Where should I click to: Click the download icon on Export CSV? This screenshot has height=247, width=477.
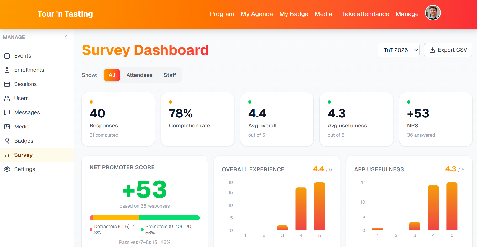point(432,50)
